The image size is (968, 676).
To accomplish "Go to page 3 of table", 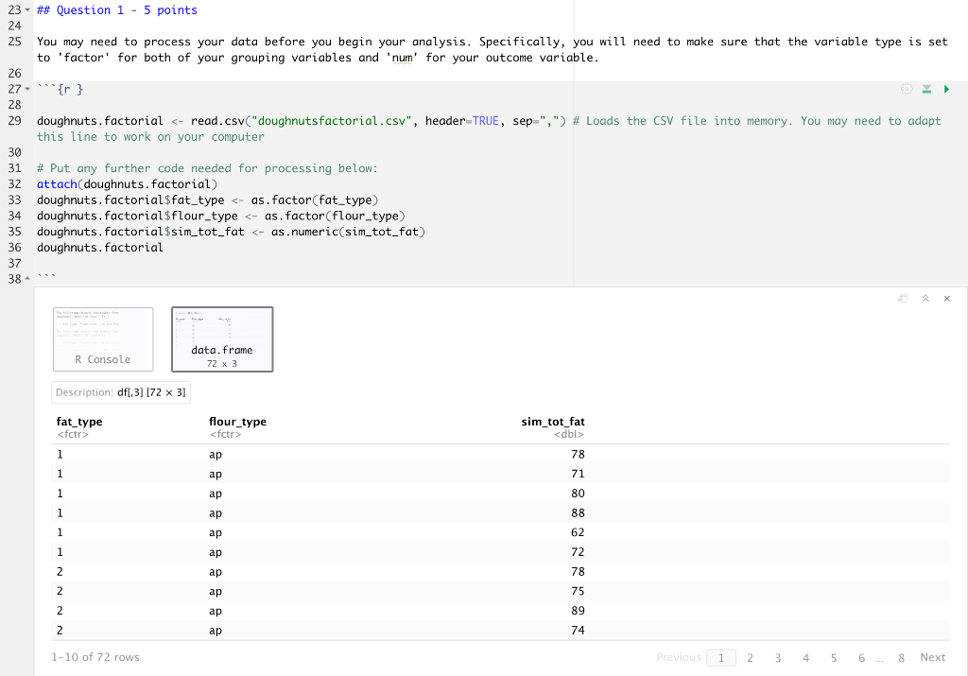I will 778,658.
